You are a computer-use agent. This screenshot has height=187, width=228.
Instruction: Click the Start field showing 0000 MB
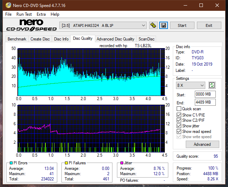(x=205, y=94)
